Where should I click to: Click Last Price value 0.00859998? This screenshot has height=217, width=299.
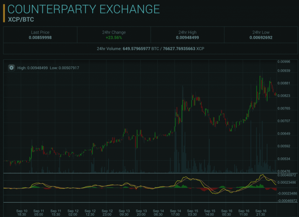click(40, 38)
